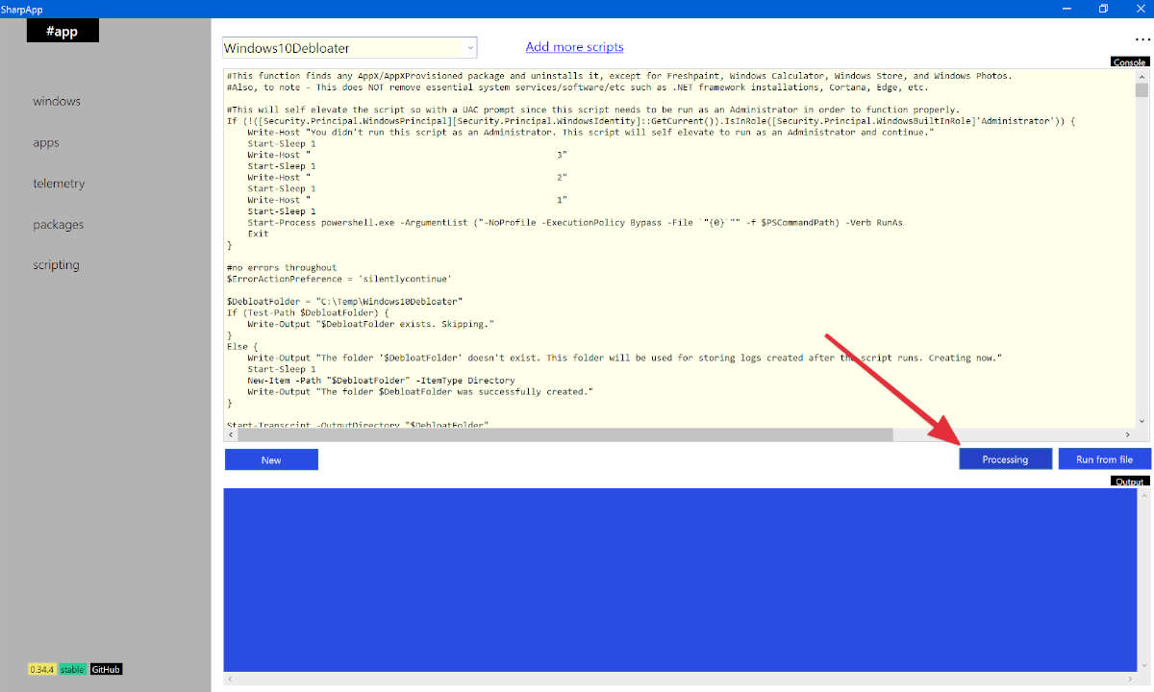The width and height of the screenshot is (1154, 692).
Task: Click the 'exists. Skipping.' Write-Output line
Action: pyautogui.click(x=371, y=324)
